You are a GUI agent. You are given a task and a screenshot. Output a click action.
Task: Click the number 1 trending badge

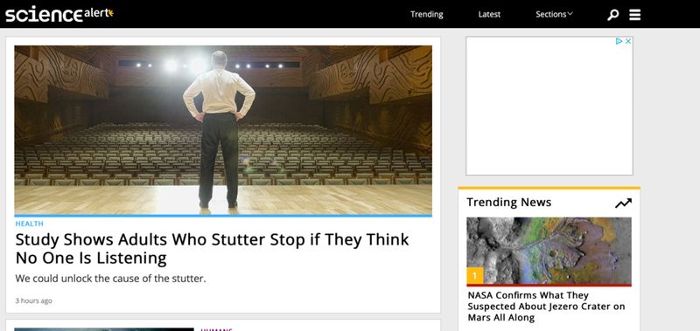pos(475,276)
